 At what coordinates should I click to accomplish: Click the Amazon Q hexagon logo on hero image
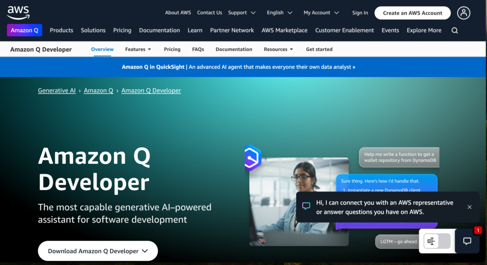(x=253, y=158)
